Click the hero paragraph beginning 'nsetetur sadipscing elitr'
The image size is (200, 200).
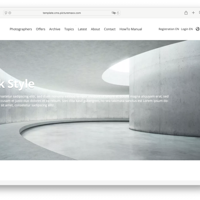84,101
